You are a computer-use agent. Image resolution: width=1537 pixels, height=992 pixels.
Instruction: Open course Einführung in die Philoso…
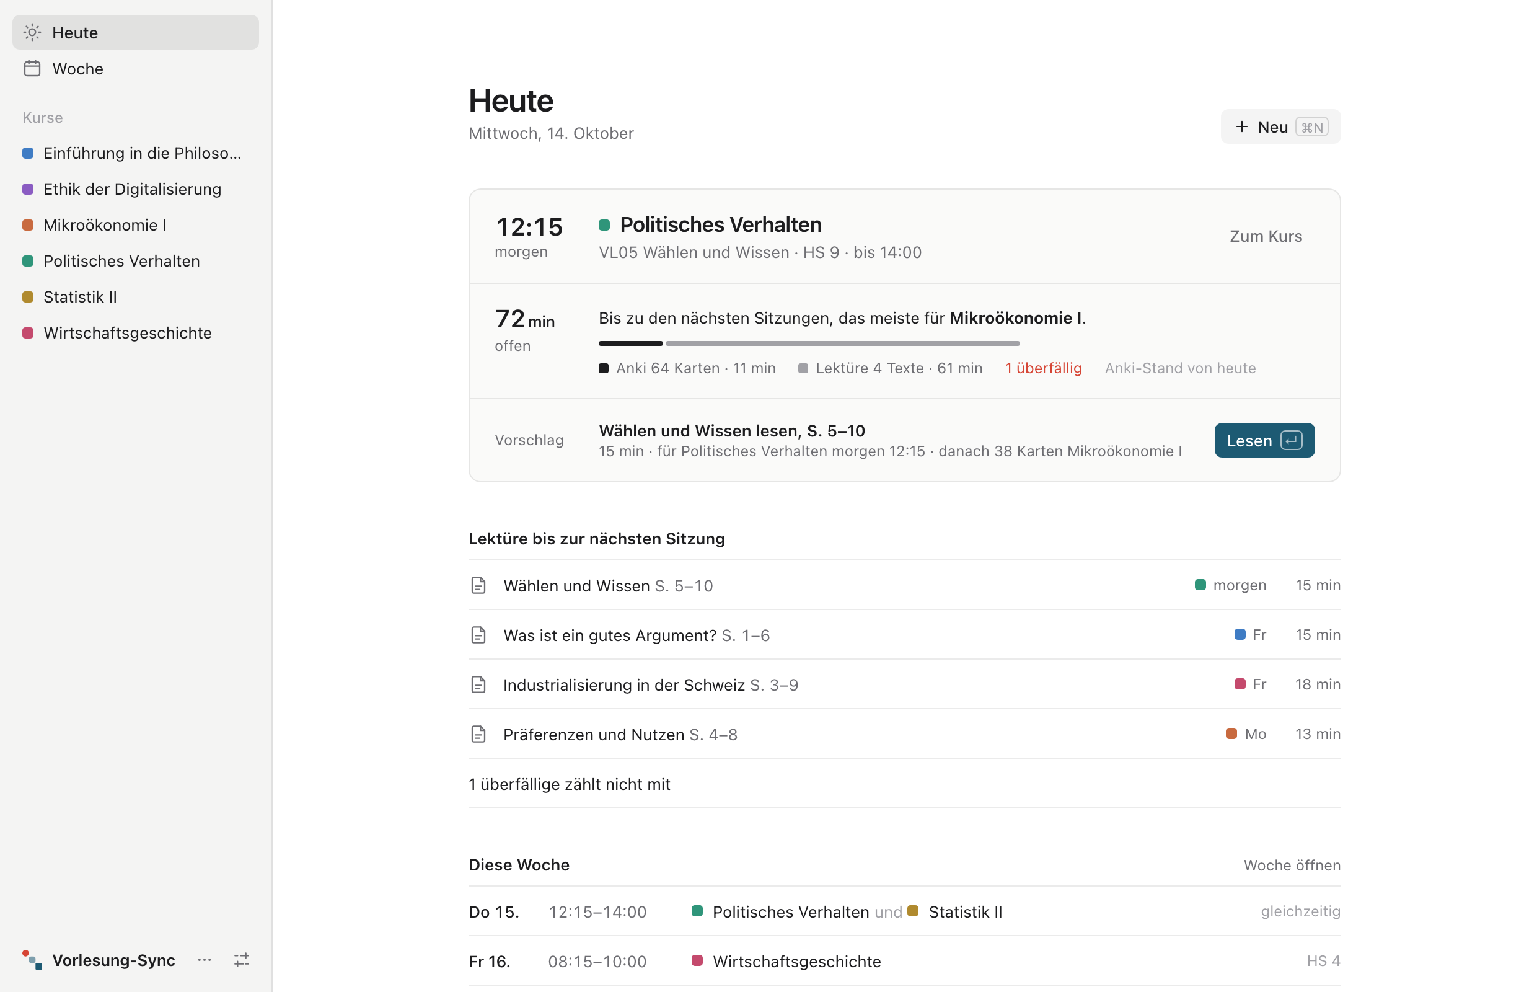coord(135,153)
